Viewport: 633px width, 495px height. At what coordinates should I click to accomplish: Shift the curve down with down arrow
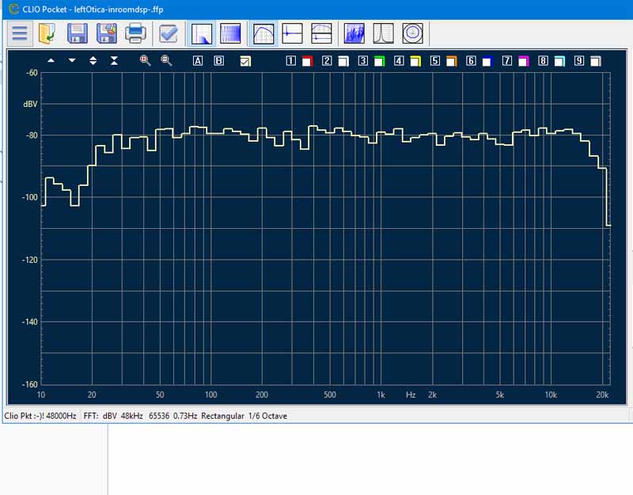pos(72,61)
